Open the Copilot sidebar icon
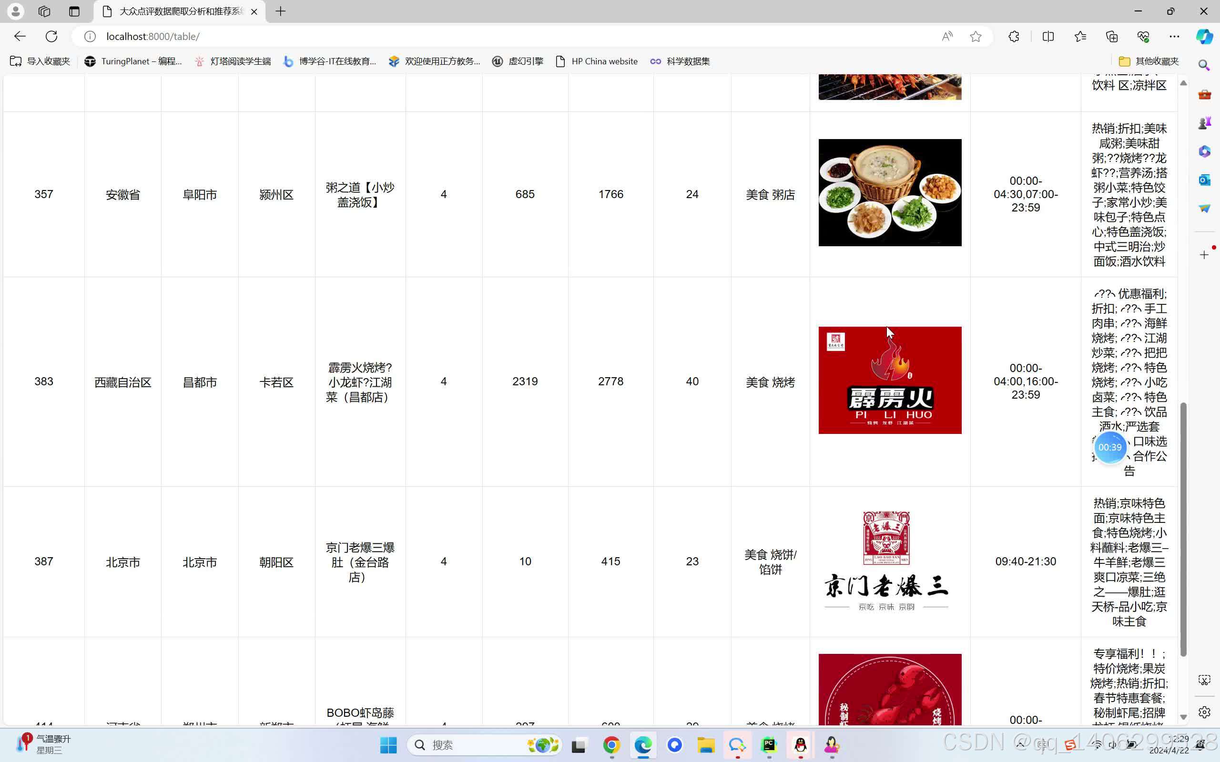 (x=1204, y=36)
